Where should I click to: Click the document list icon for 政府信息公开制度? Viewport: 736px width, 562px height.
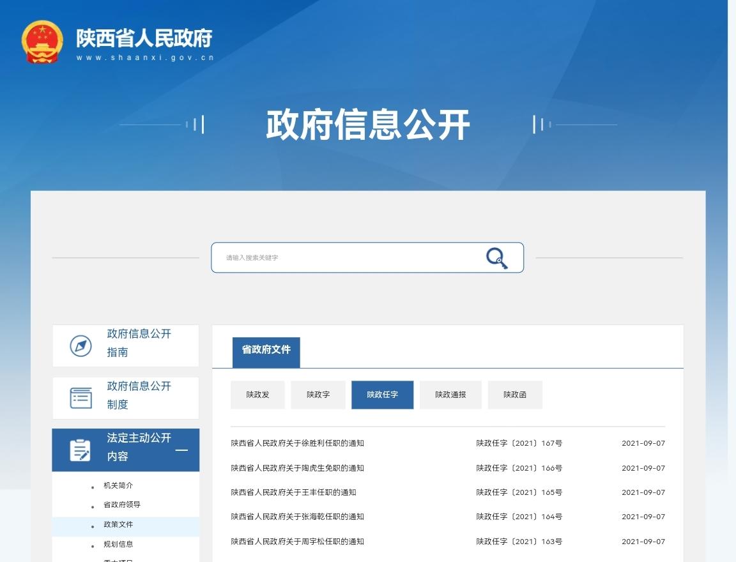click(80, 398)
